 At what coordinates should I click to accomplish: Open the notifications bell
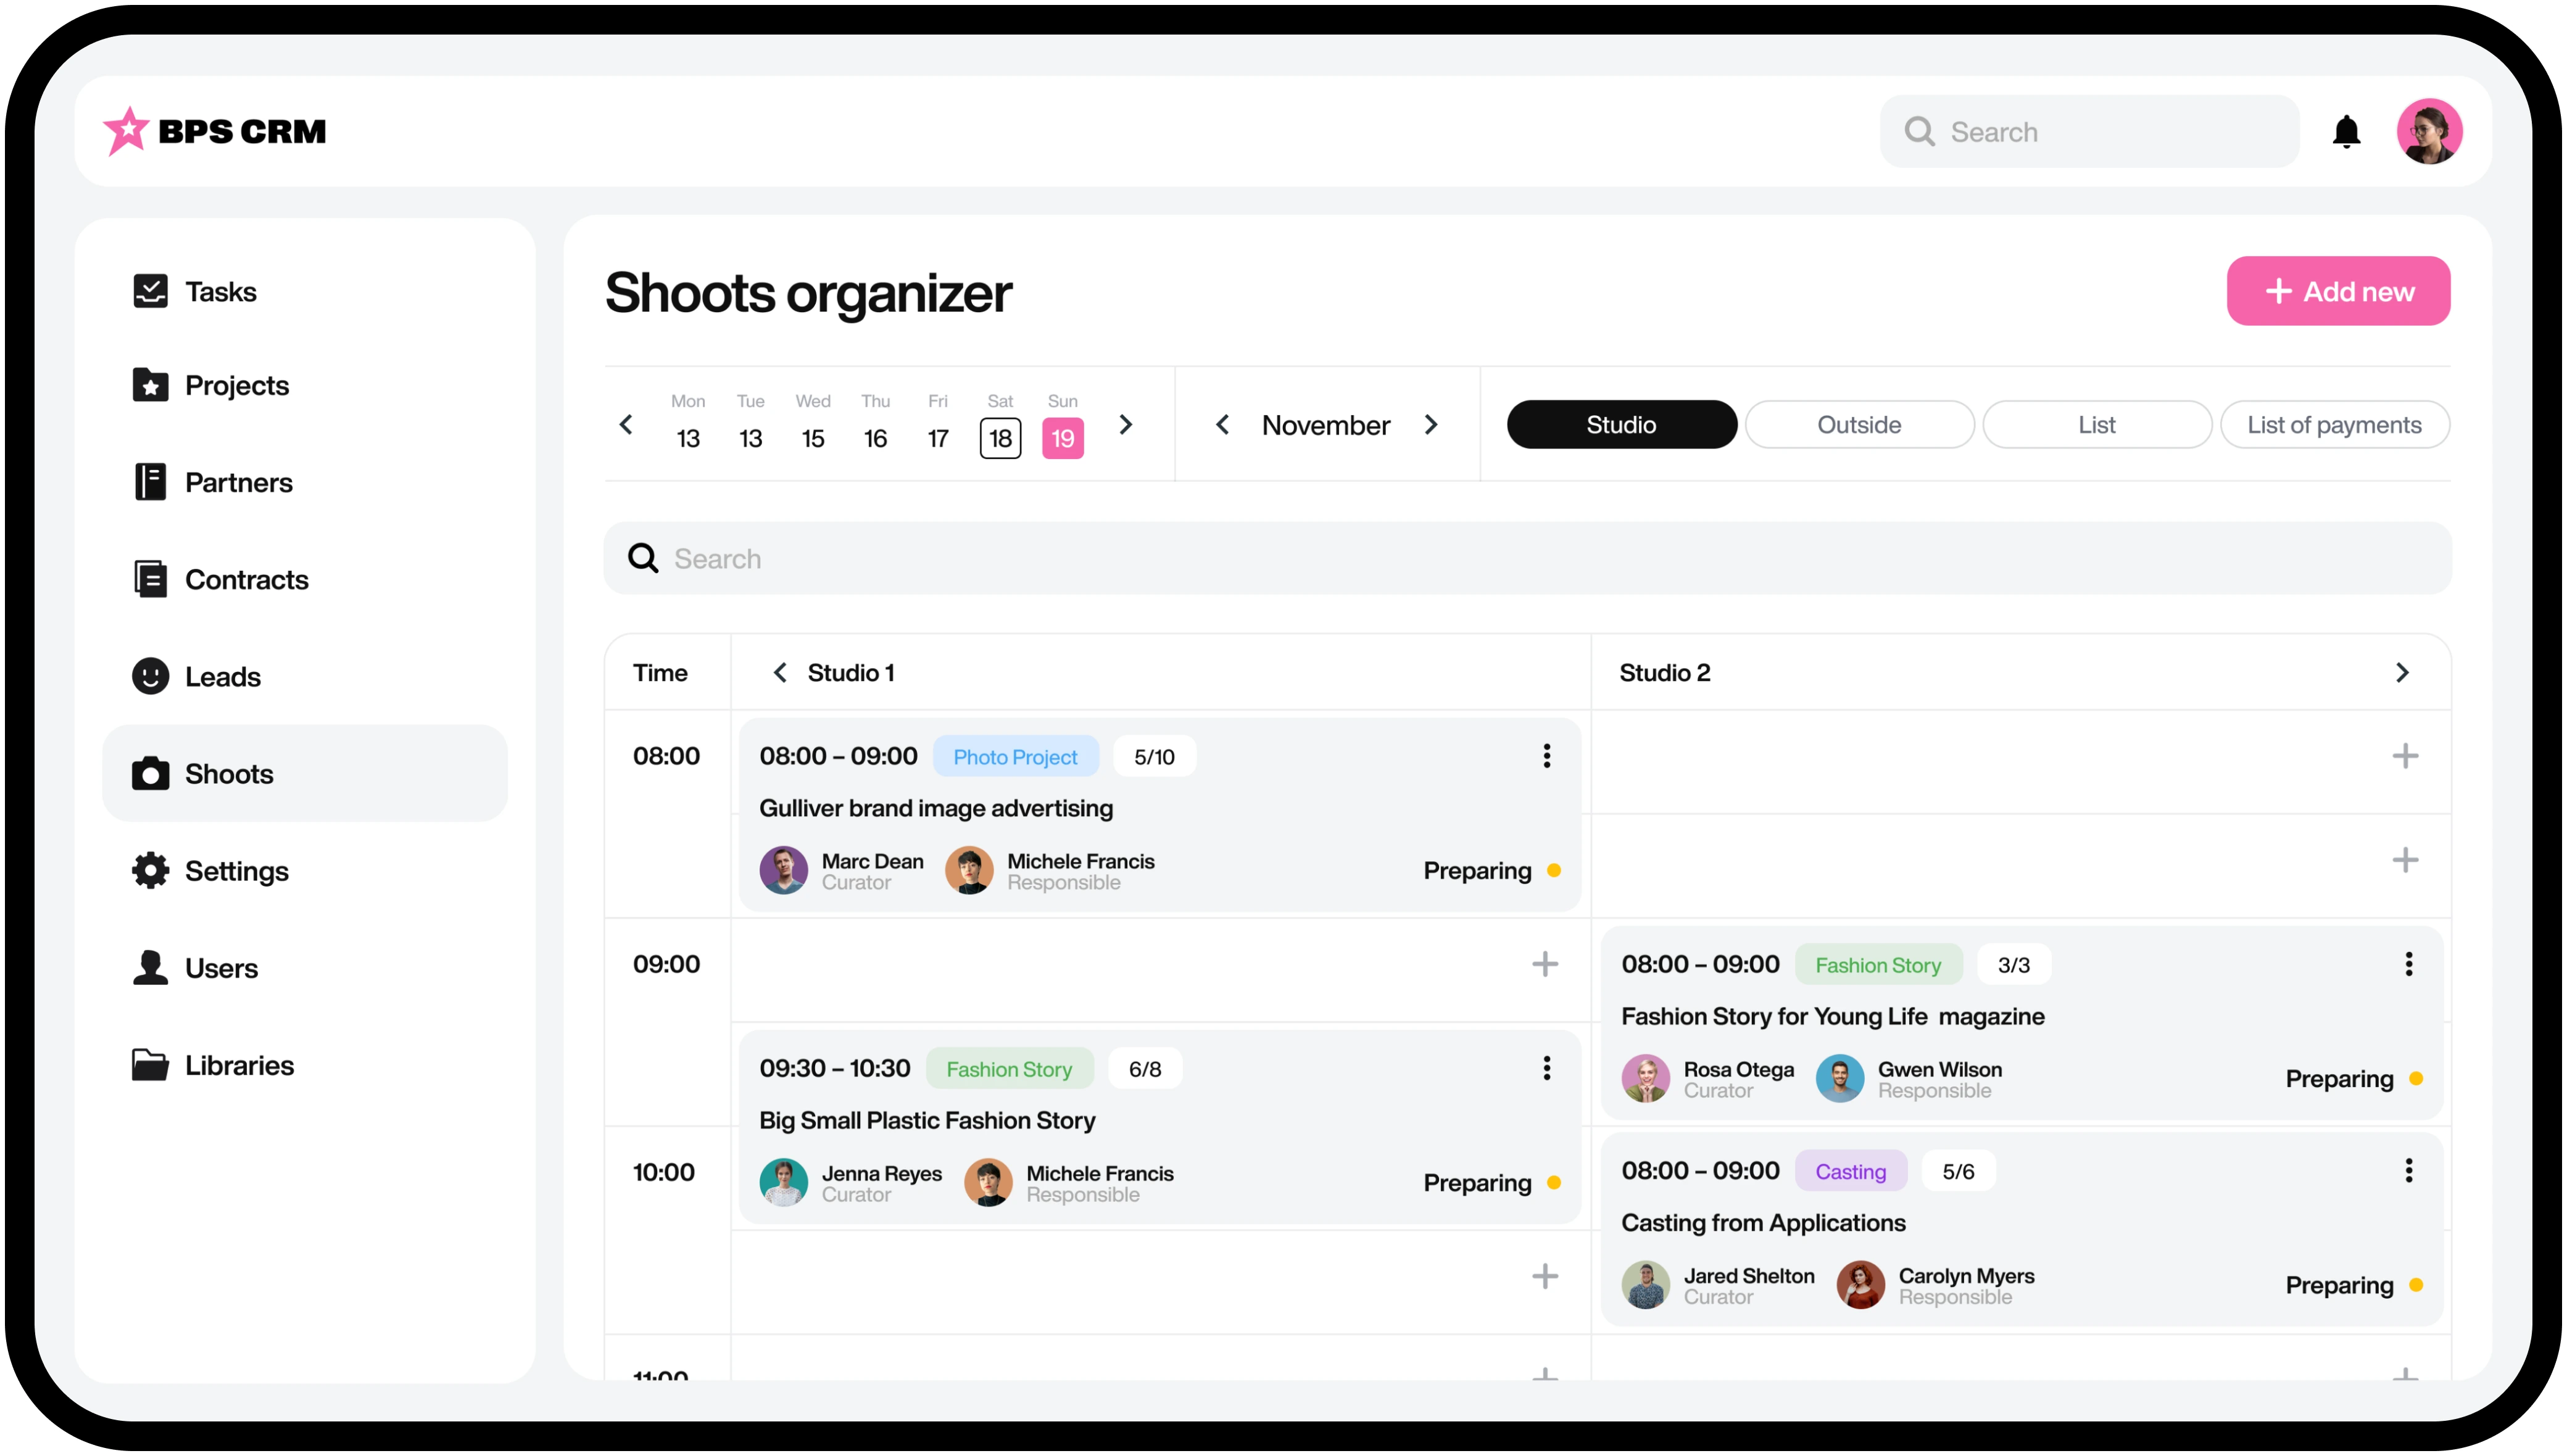2346,131
